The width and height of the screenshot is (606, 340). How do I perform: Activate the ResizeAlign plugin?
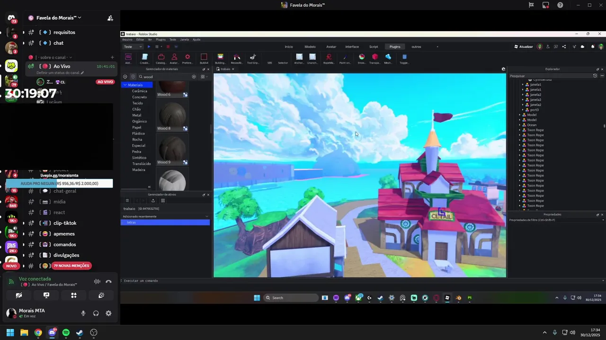click(x=237, y=59)
